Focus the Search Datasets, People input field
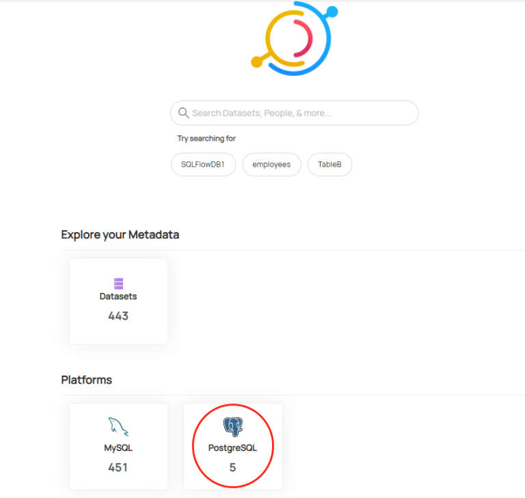The width and height of the screenshot is (525, 498). pyautogui.click(x=301, y=113)
